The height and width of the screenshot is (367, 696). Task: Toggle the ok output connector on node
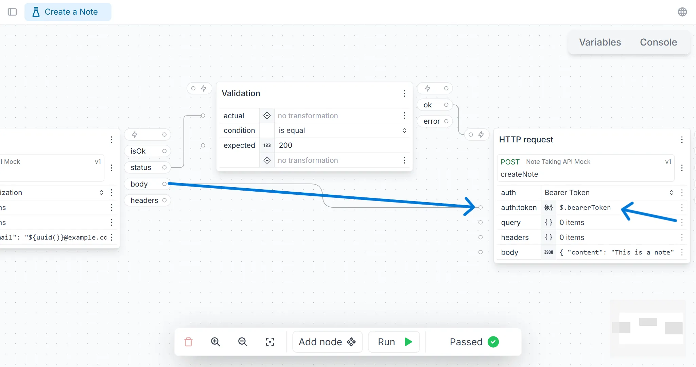(x=447, y=105)
